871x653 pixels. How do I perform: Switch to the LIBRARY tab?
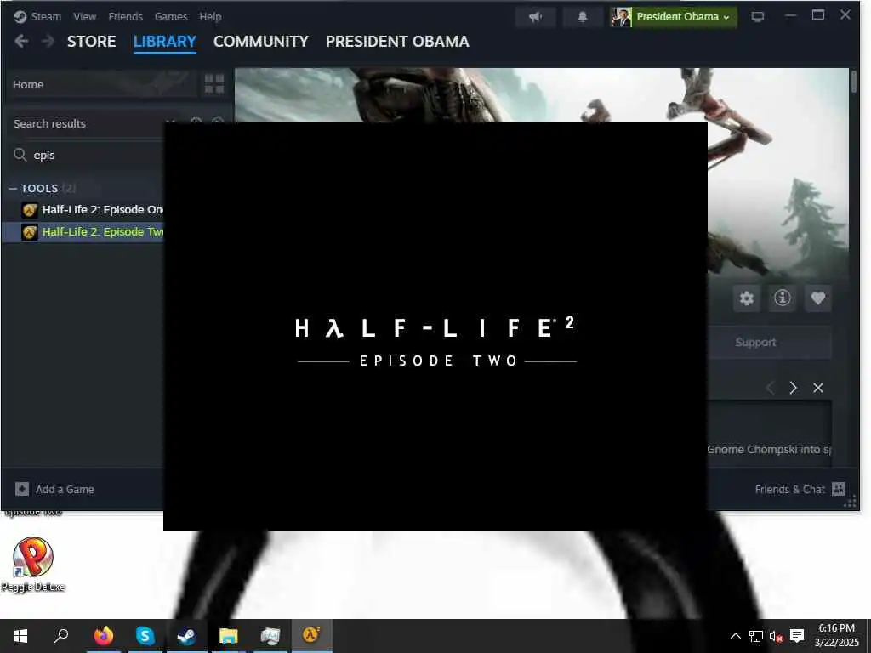point(165,42)
